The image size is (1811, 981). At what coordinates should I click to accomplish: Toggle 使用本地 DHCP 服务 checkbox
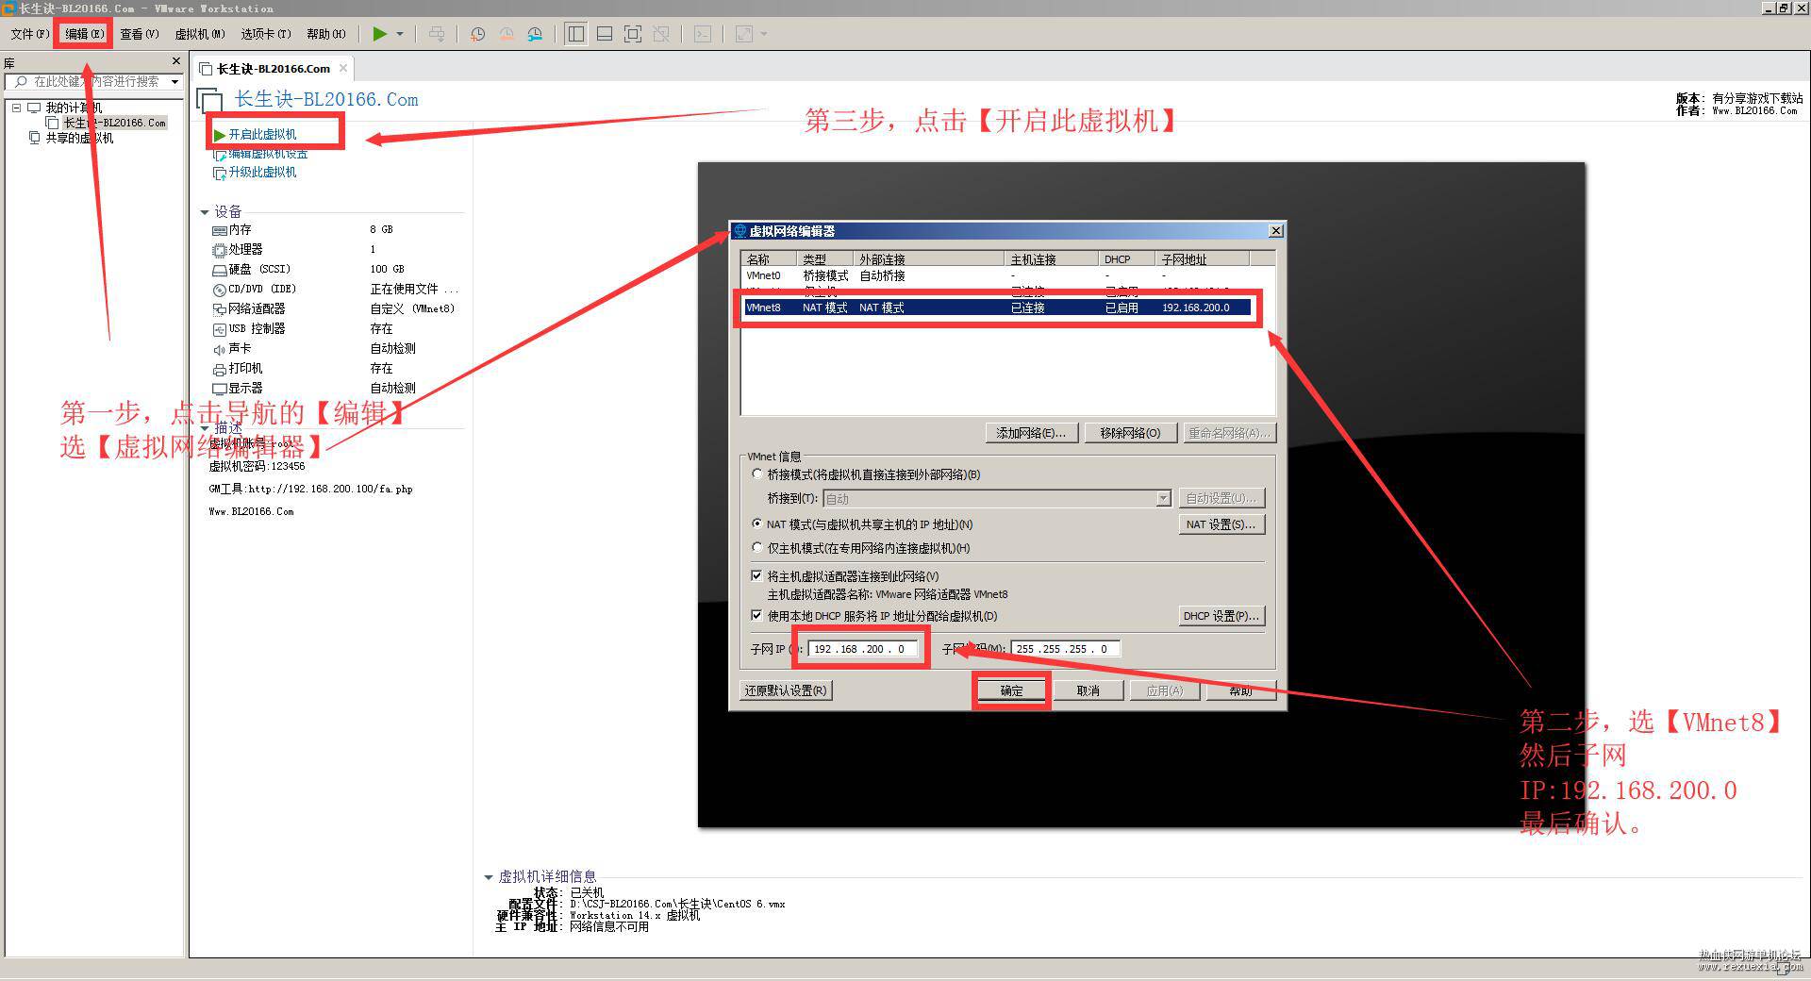[756, 615]
